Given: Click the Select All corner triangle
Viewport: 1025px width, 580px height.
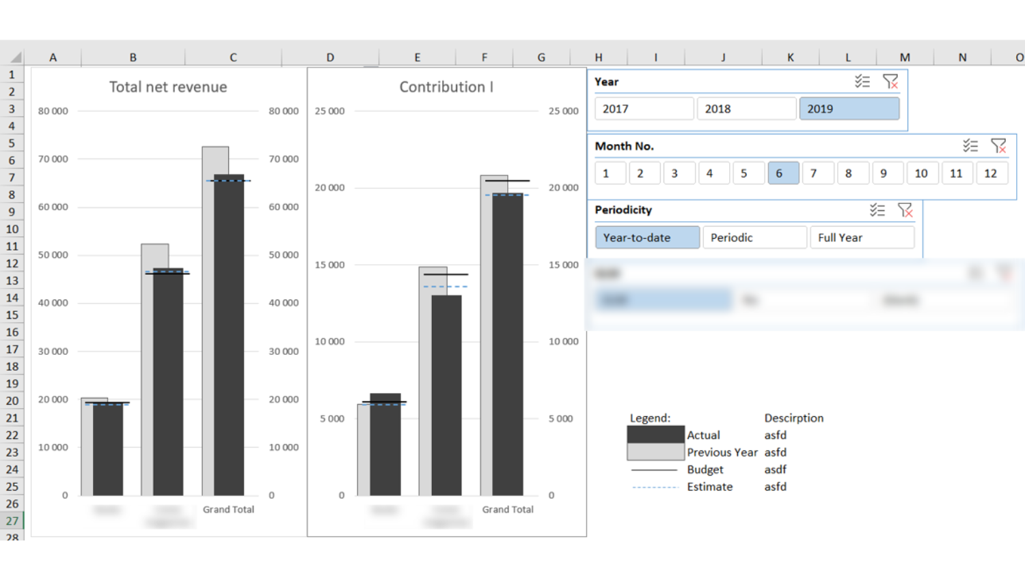Looking at the screenshot, I should click(14, 57).
